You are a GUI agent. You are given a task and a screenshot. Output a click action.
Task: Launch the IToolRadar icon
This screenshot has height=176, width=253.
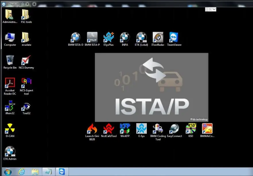(158, 39)
